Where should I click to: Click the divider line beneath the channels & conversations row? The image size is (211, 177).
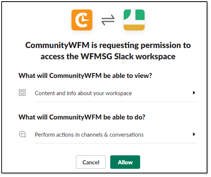pos(116,143)
